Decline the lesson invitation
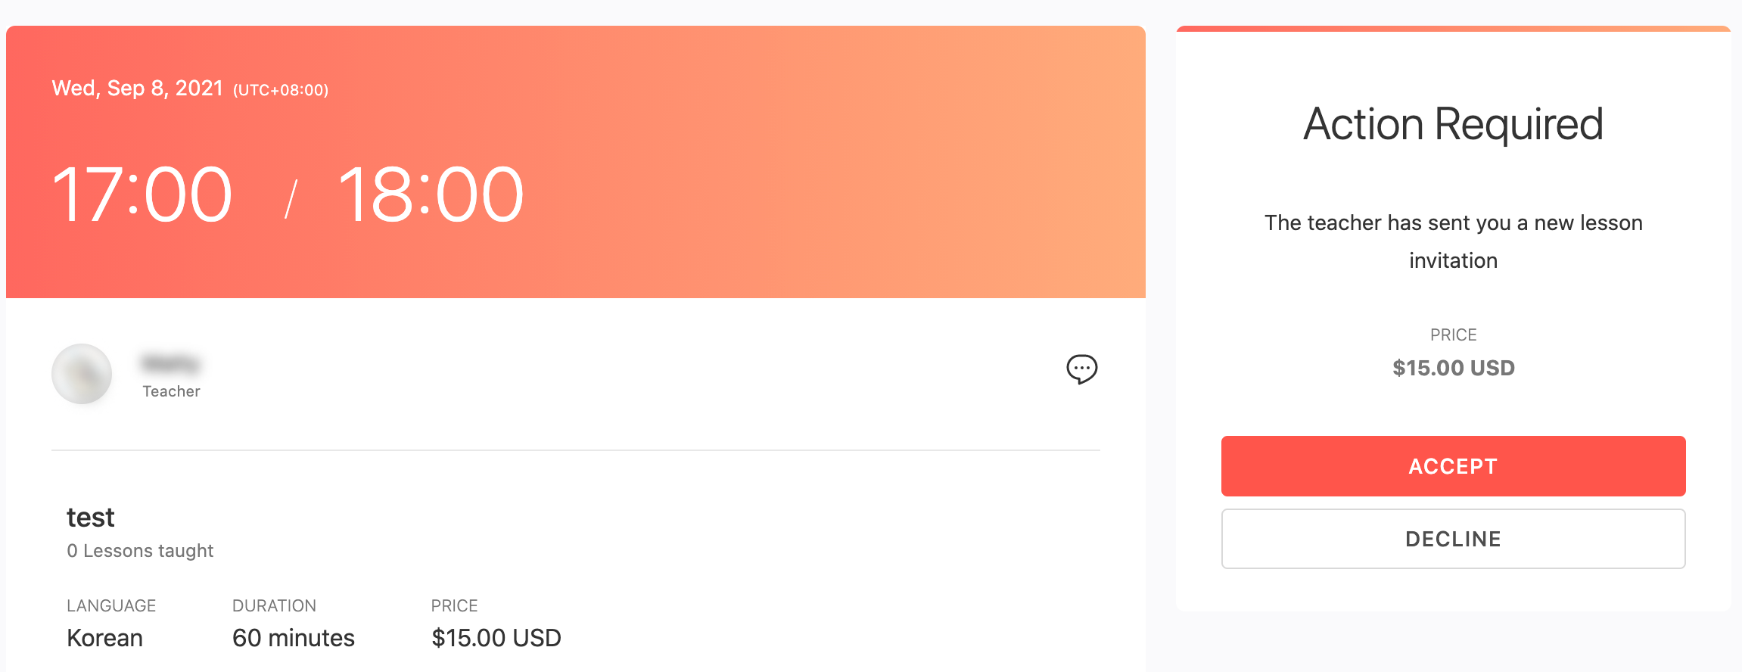This screenshot has height=672, width=1742. tap(1453, 539)
